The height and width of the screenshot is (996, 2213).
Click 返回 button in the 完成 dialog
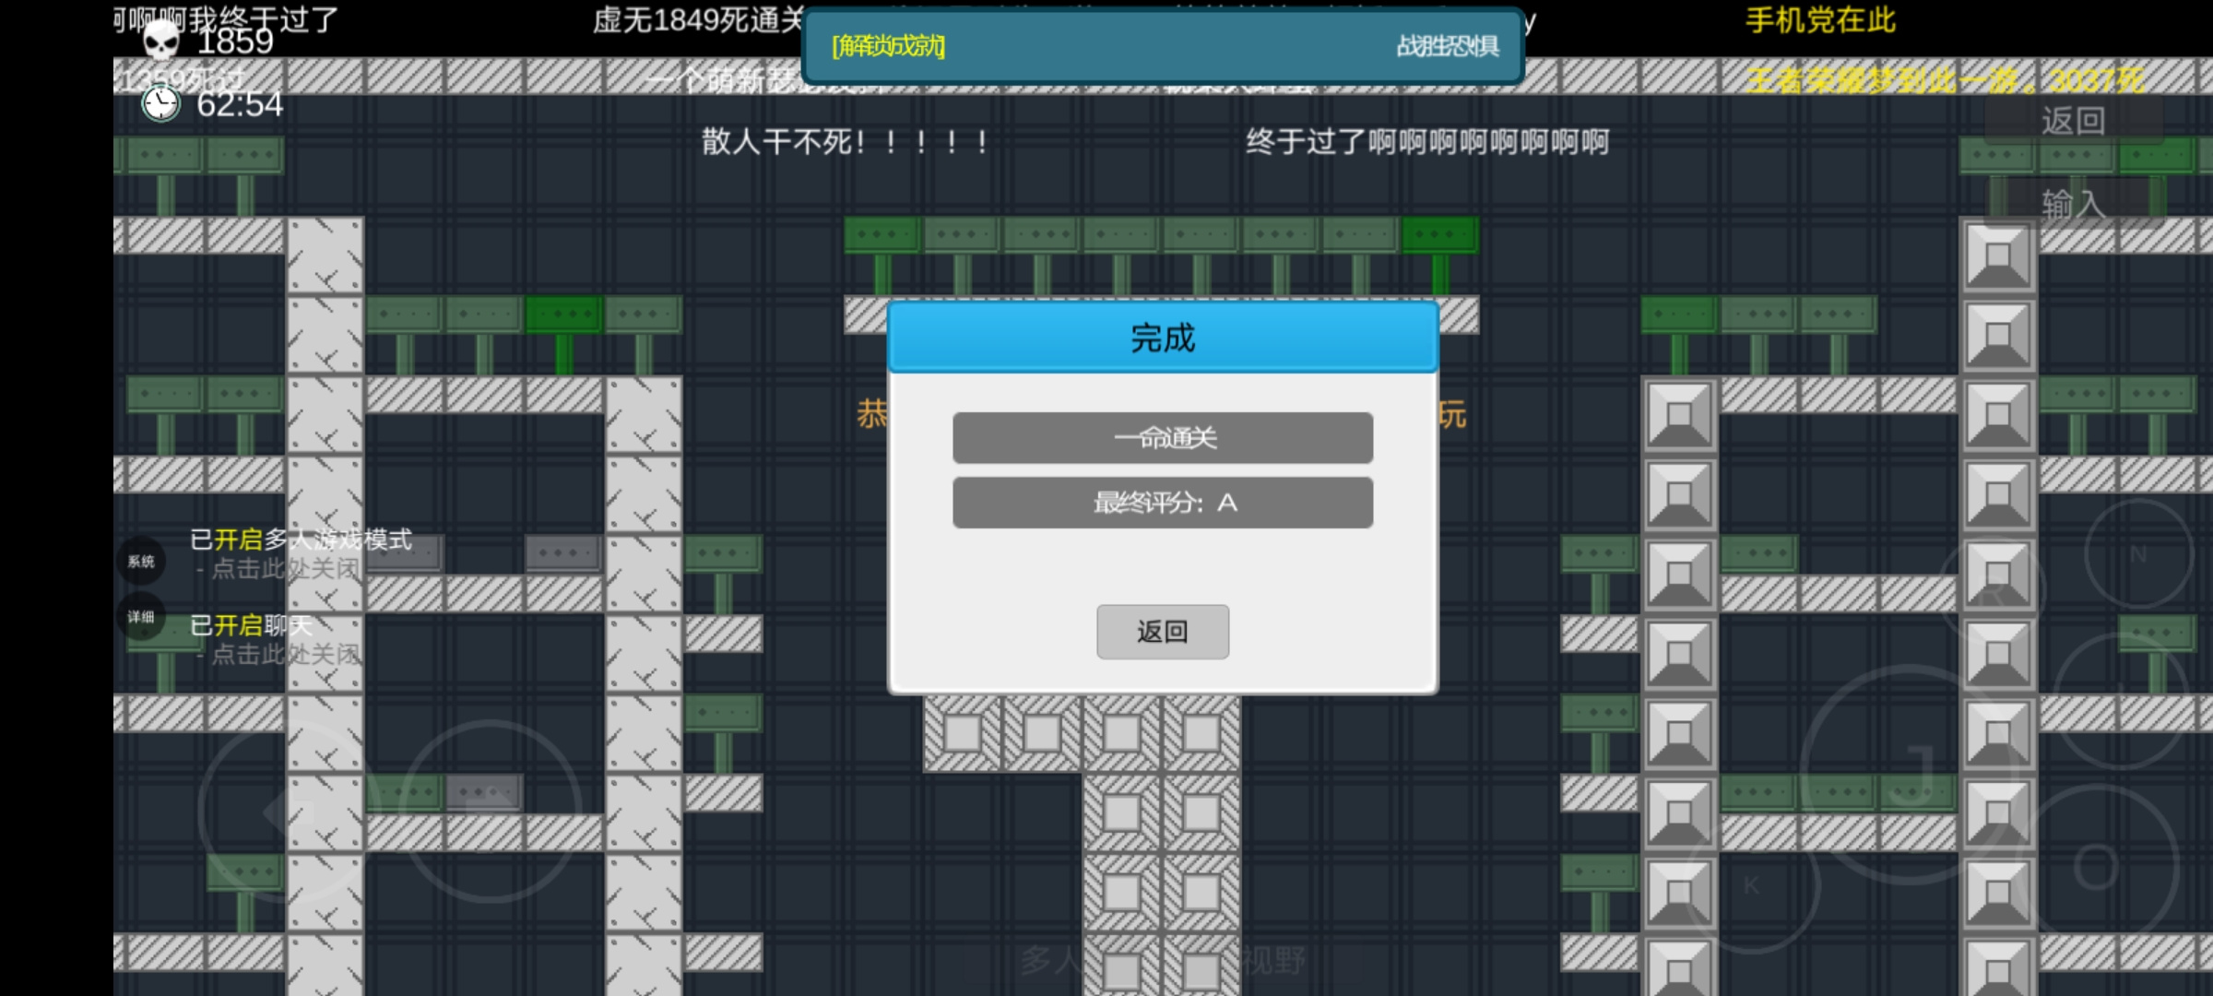click(x=1163, y=632)
